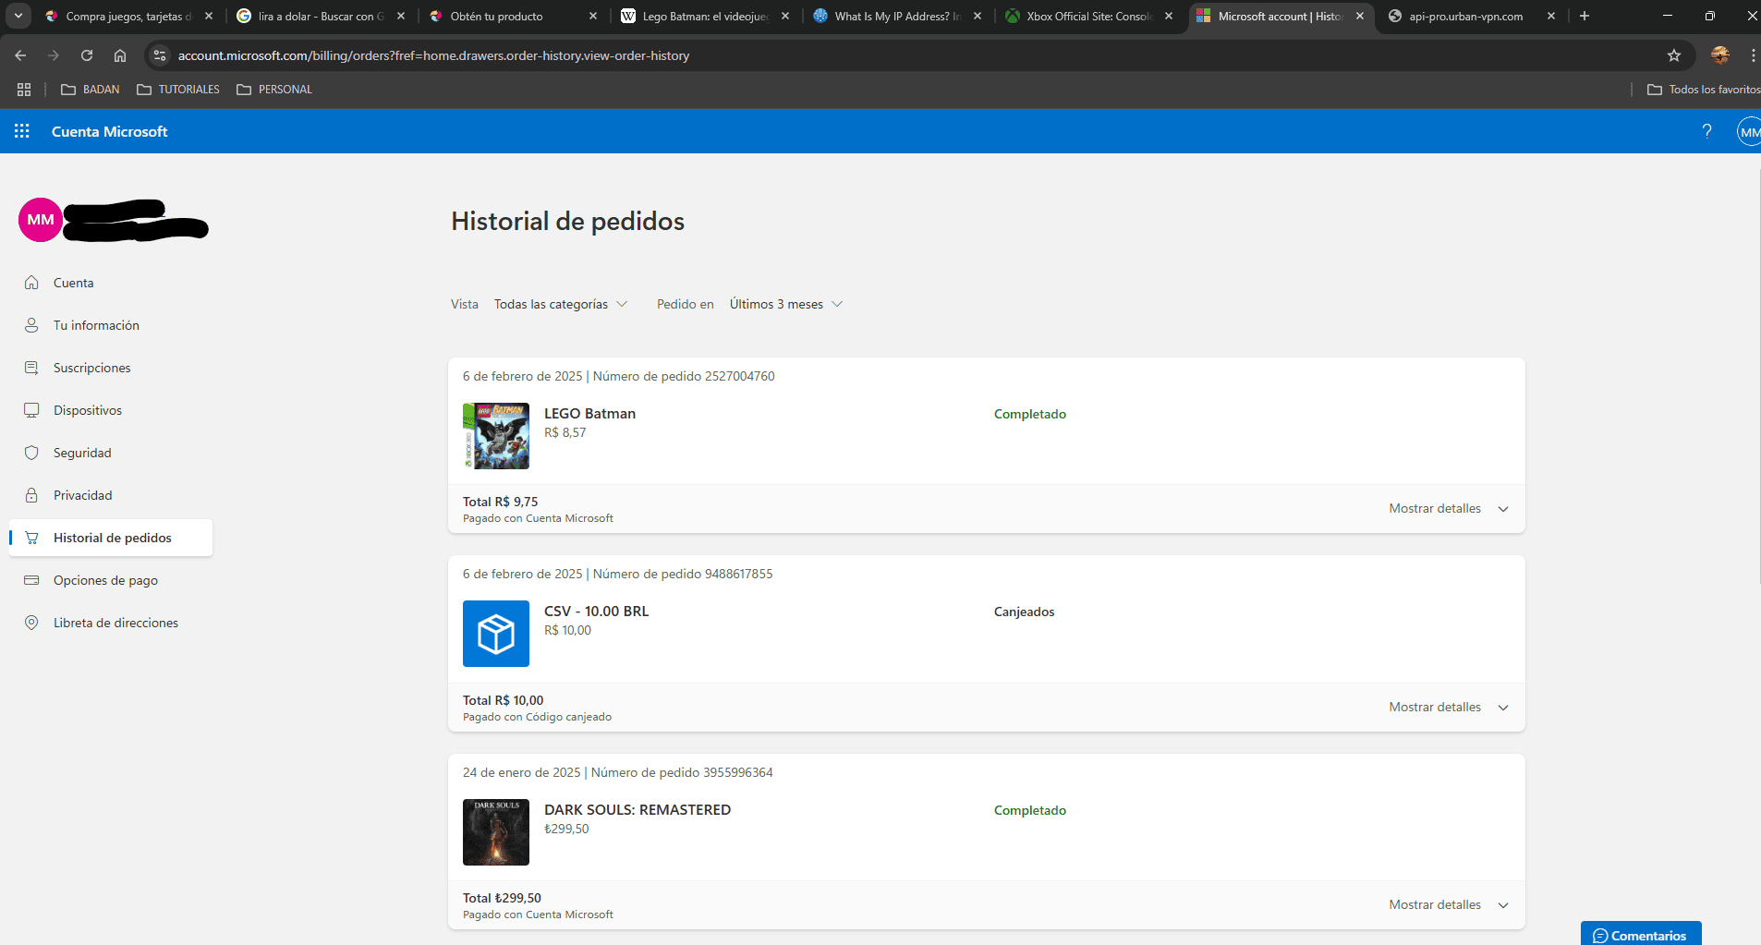1761x945 pixels.
Task: Open DARK SOULS: REMASTERED product link
Action: [638, 810]
